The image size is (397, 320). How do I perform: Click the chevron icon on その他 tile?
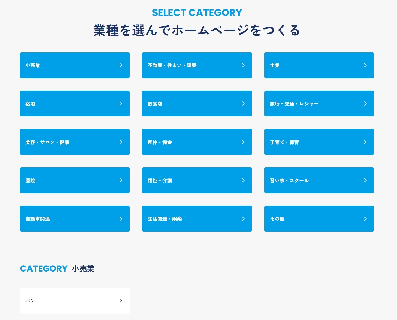coord(365,219)
